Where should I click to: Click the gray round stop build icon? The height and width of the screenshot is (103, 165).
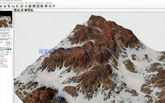(54, 6)
